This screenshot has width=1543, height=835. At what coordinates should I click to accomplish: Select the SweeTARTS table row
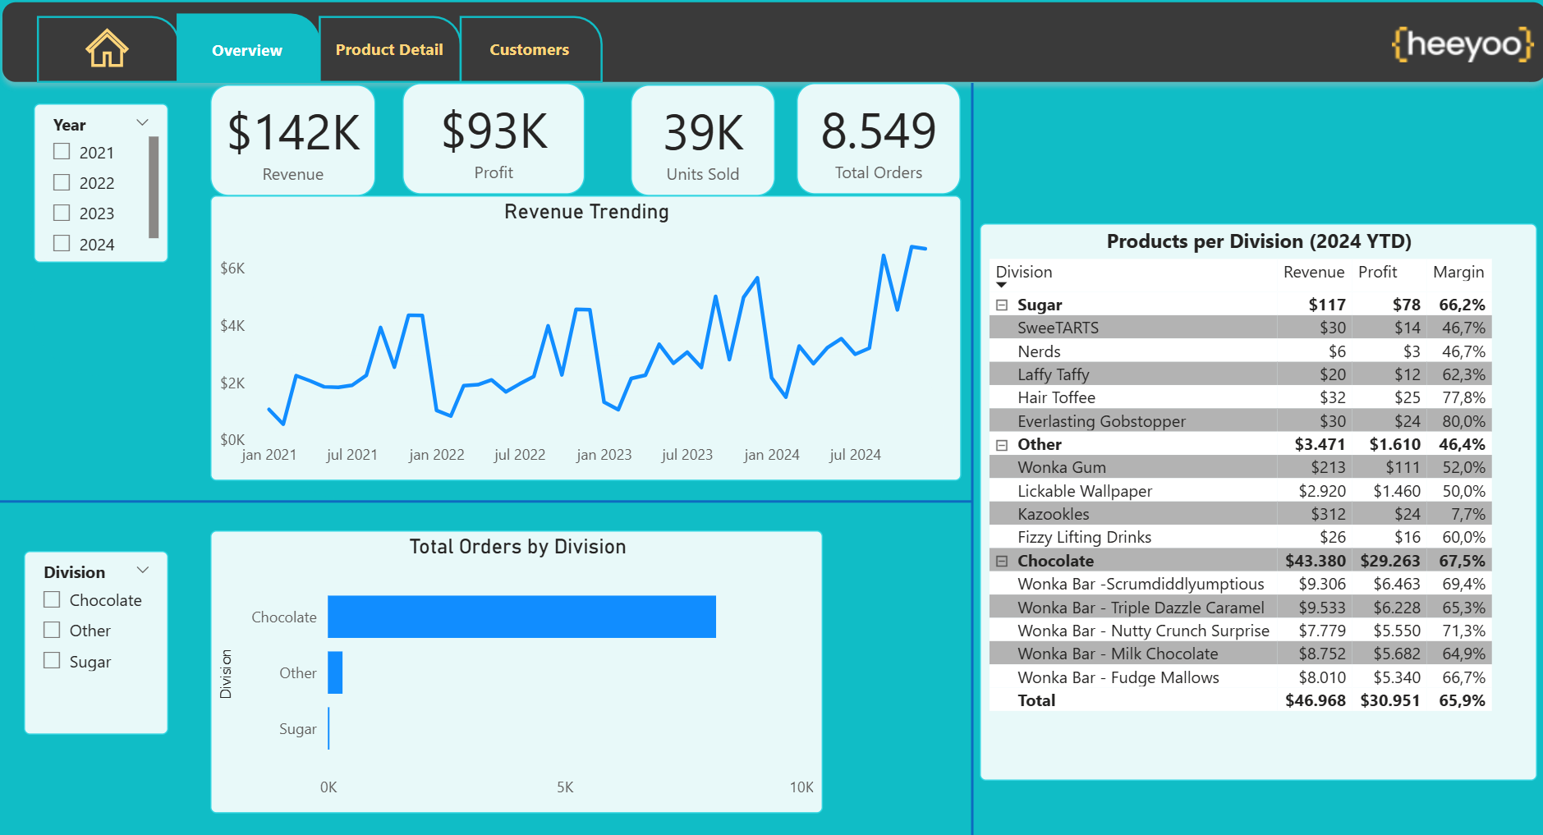(1240, 328)
